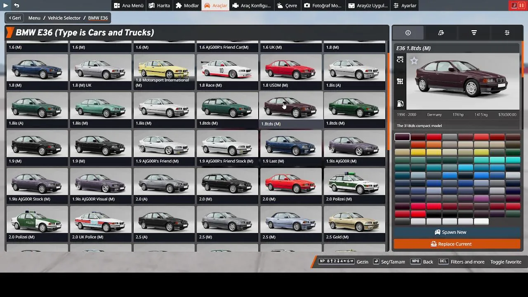Click the Gezin navigation hint
The image size is (528, 297).
point(362,262)
